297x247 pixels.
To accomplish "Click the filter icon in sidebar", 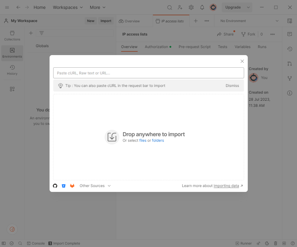I will coord(42,33).
